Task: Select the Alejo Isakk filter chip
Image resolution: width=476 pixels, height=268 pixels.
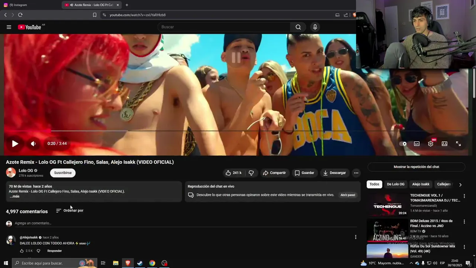Action: 421,184
